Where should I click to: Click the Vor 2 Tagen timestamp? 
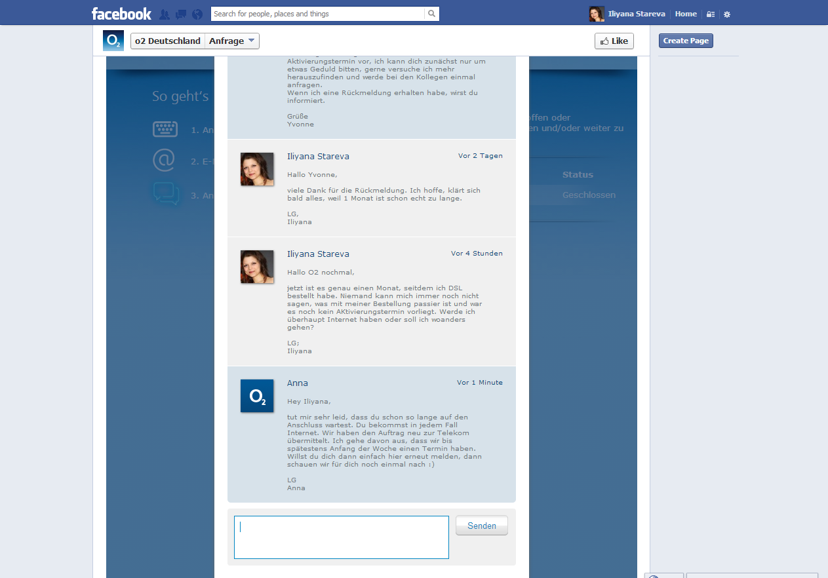[x=481, y=156]
